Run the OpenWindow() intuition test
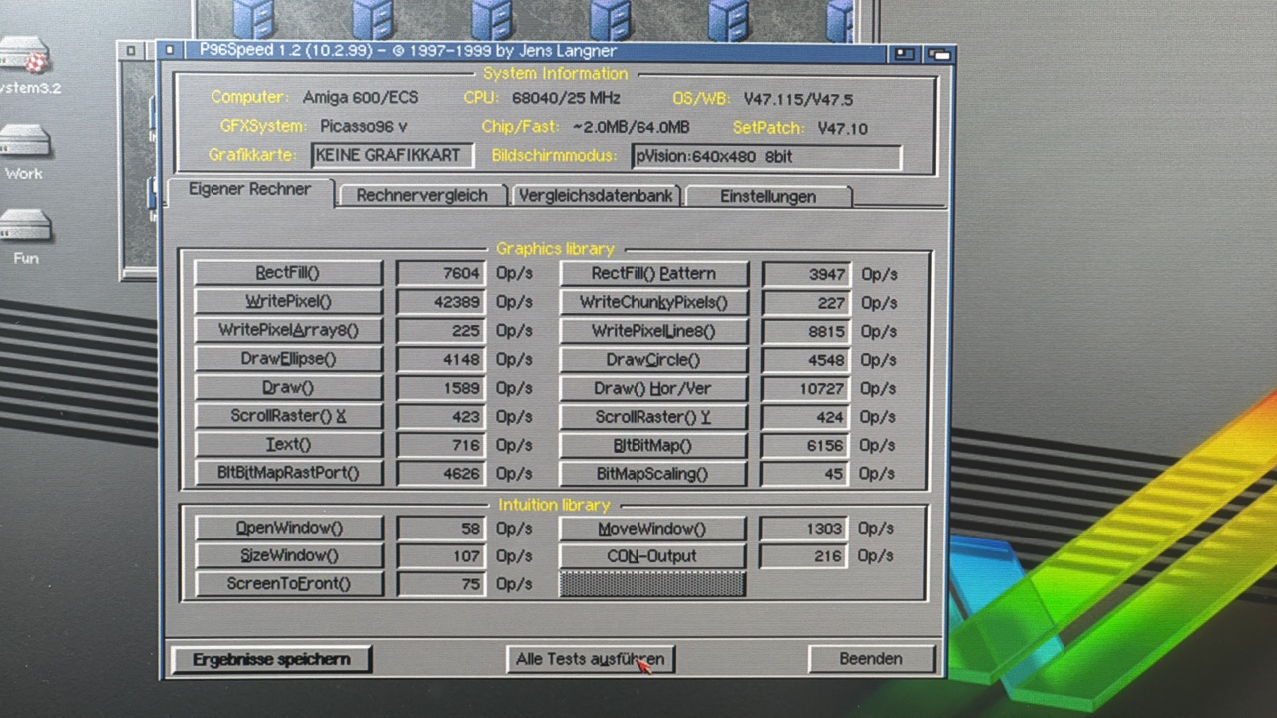1277x718 pixels. (x=288, y=528)
